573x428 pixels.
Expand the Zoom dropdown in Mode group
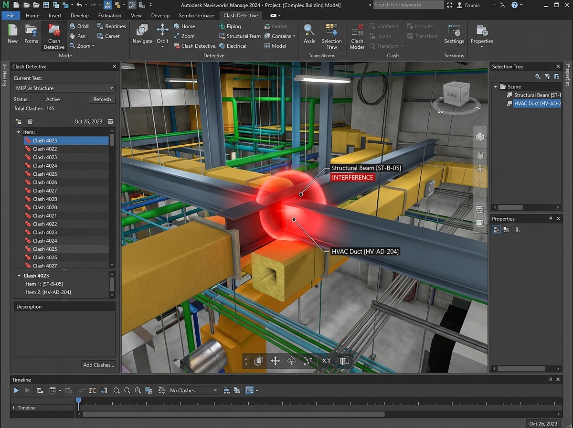point(93,46)
